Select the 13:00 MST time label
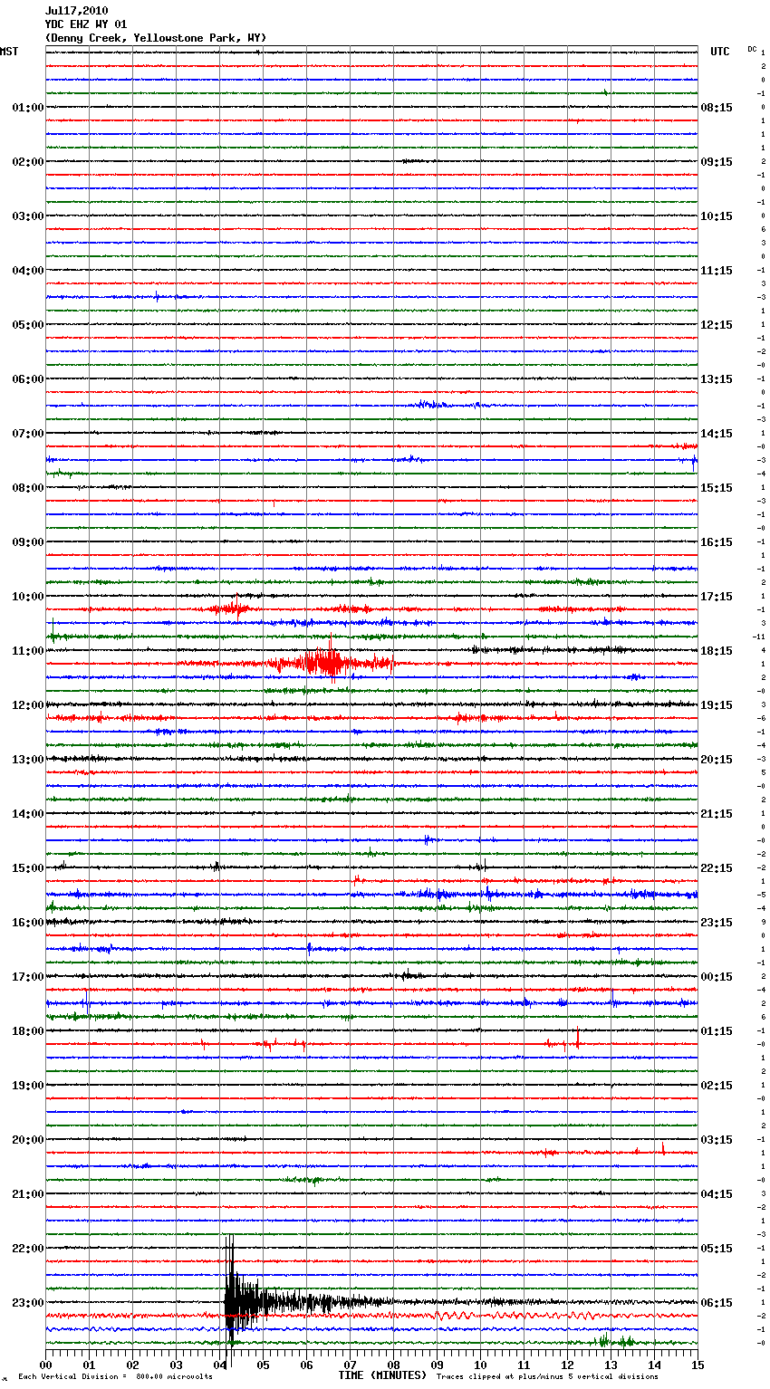Viewport: 770px width, 1389px height. (28, 760)
